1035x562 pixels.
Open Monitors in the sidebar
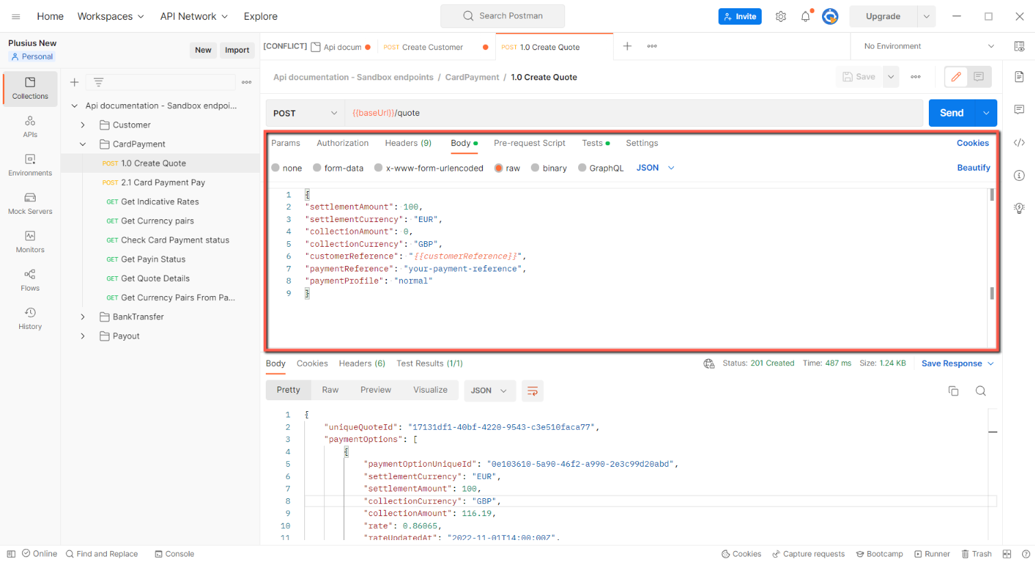tap(30, 242)
